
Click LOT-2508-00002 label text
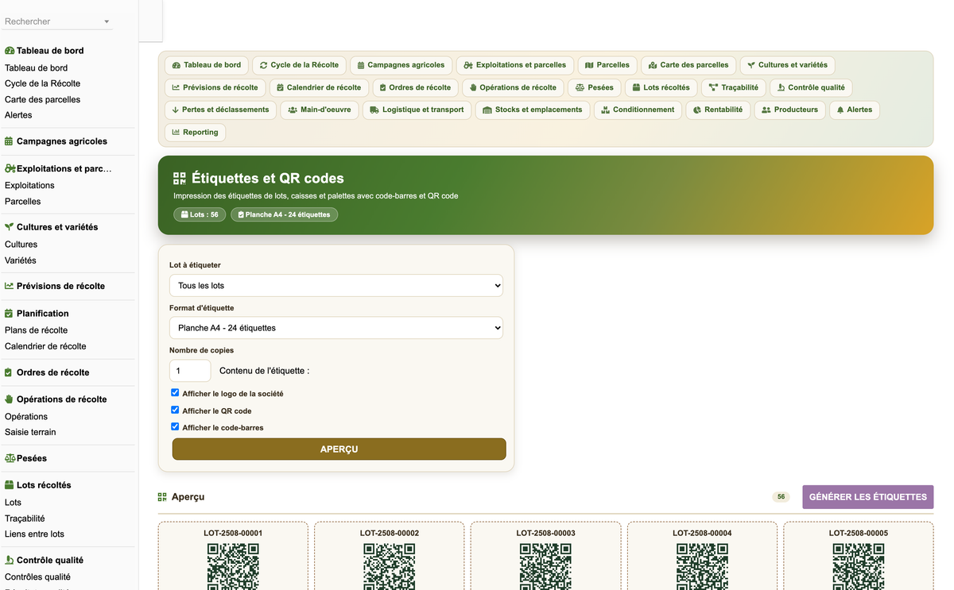pos(390,534)
